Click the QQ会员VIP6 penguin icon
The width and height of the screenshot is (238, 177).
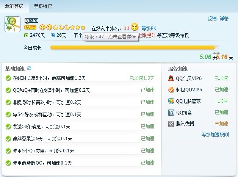(171, 78)
